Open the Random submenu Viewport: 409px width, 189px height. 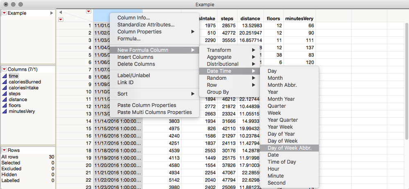click(x=230, y=78)
